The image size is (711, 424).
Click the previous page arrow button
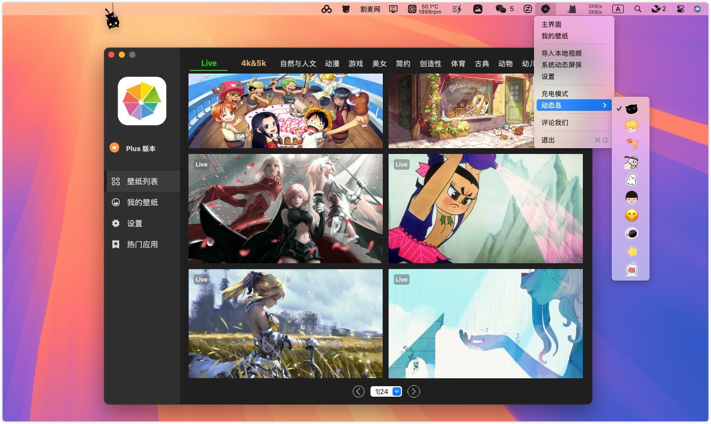click(359, 391)
